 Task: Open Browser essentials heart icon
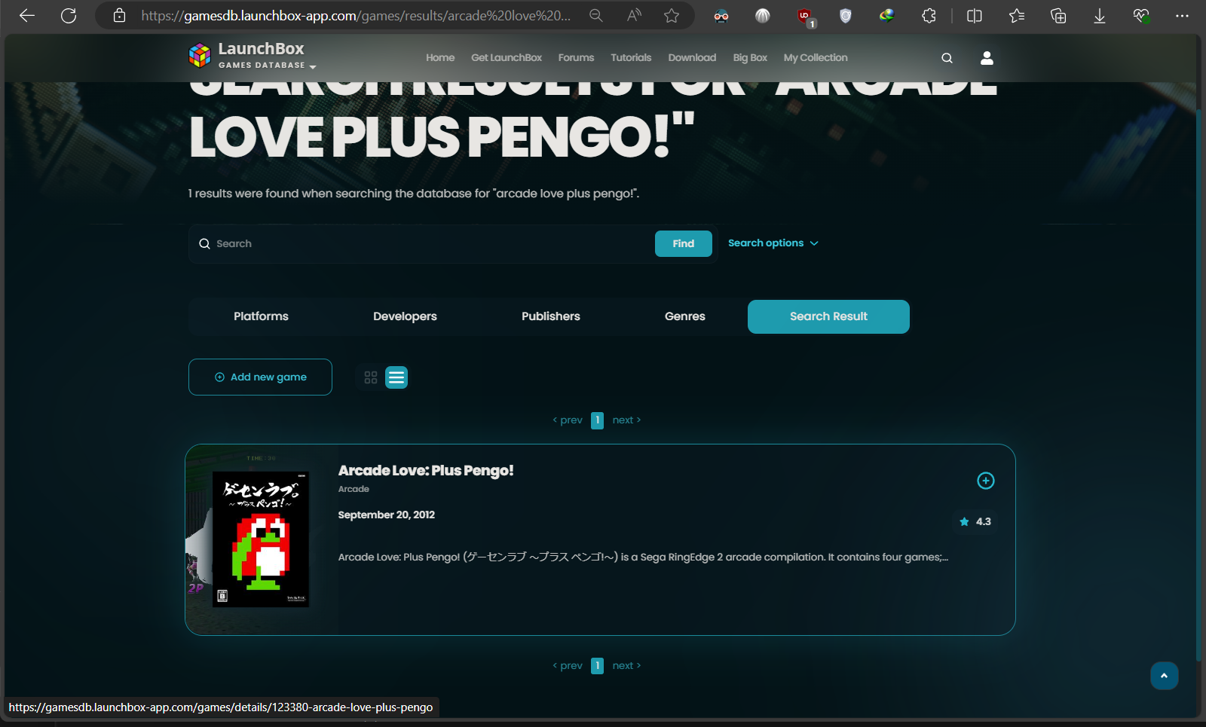coord(1141,16)
